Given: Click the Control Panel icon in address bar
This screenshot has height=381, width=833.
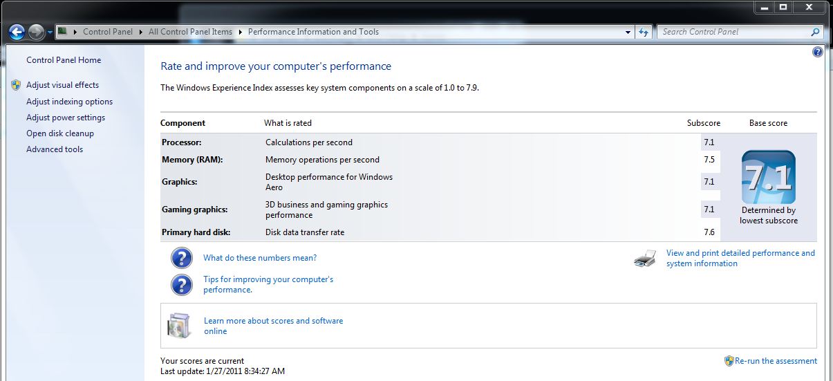Looking at the screenshot, I should [x=62, y=31].
